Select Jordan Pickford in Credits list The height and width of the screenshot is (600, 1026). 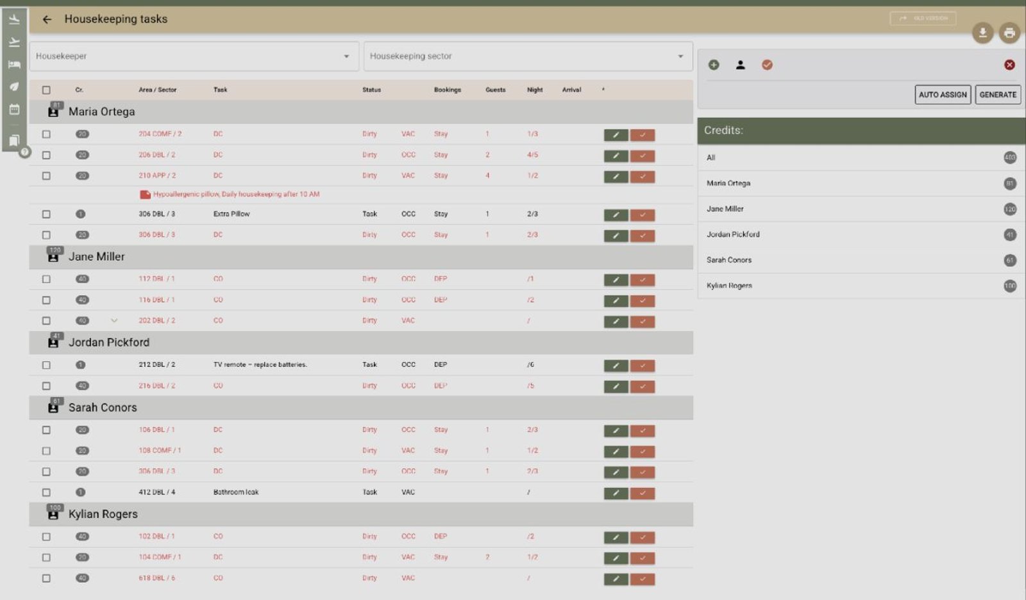pyautogui.click(x=861, y=235)
